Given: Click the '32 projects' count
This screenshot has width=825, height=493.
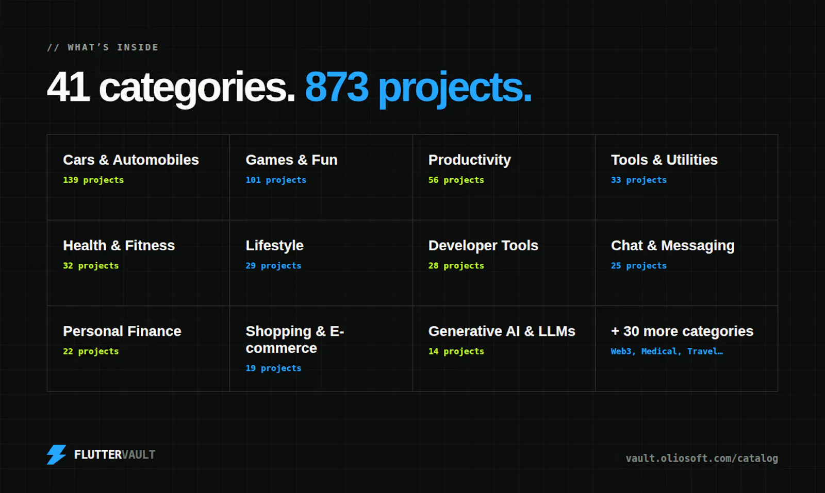Looking at the screenshot, I should pyautogui.click(x=91, y=265).
